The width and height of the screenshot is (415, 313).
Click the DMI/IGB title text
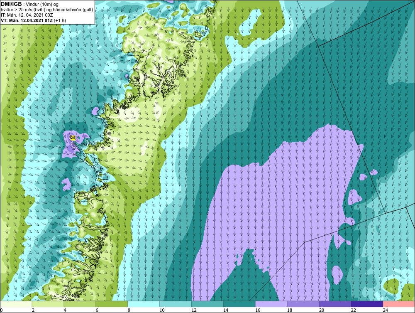(x=11, y=4)
